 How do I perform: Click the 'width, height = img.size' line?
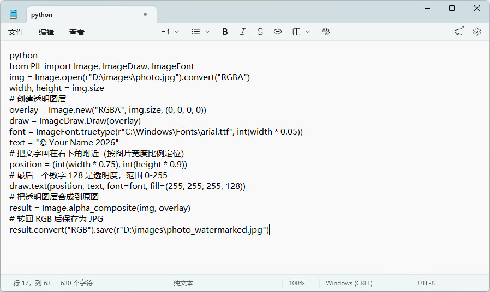point(57,88)
